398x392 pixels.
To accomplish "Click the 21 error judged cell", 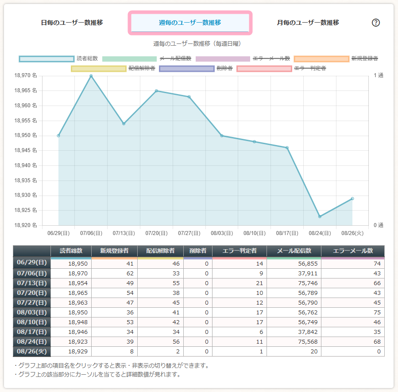I will [x=240, y=283].
